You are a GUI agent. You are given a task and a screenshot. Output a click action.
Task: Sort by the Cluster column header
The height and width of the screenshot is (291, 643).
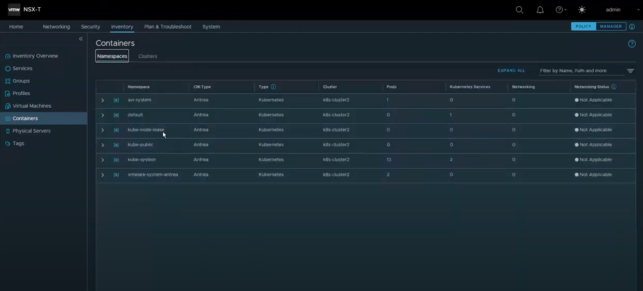click(330, 87)
